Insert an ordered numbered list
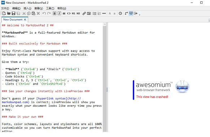This screenshot has height=137, width=210. (99, 13)
